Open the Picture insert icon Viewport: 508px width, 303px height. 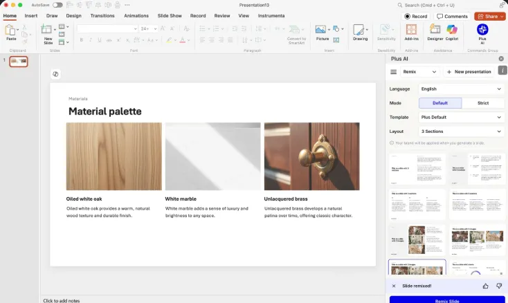320,30
